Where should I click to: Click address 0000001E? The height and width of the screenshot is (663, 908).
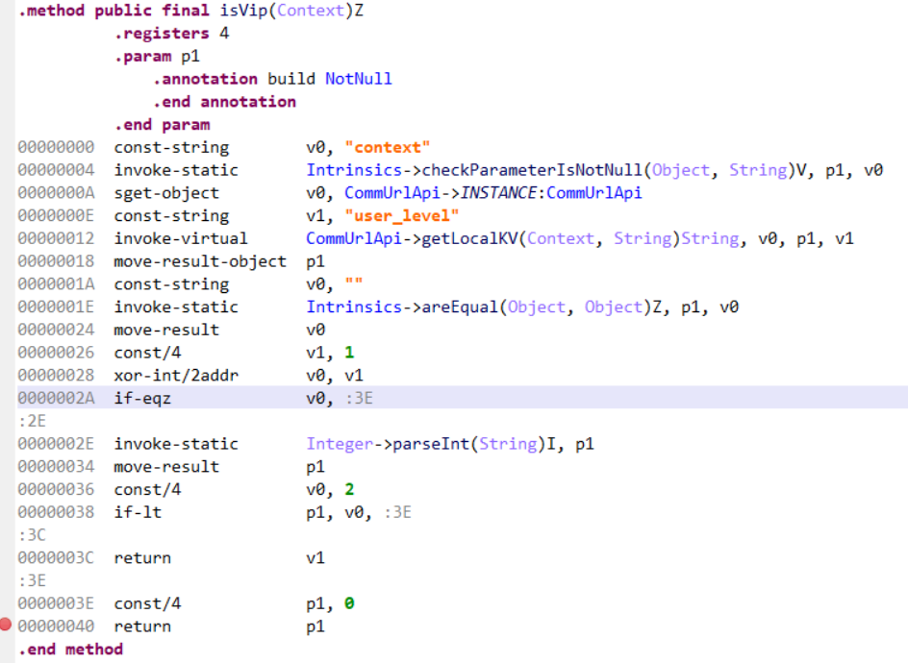coord(56,307)
